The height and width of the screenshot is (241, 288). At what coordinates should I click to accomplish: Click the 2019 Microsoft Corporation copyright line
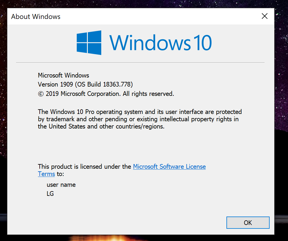[106, 94]
